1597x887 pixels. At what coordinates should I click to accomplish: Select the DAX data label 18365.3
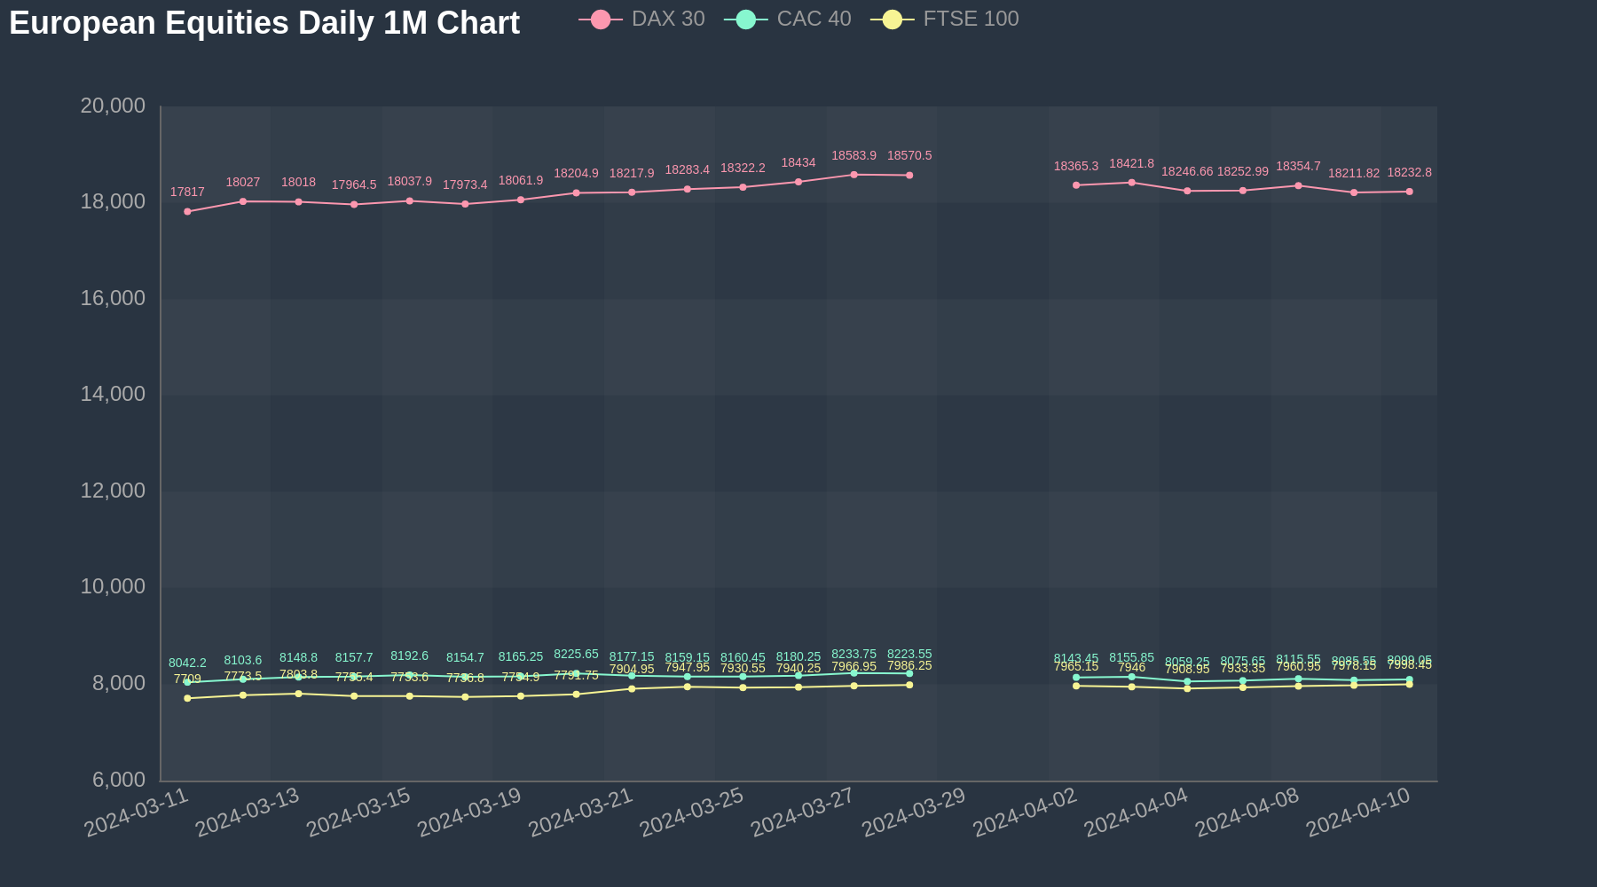(1076, 166)
